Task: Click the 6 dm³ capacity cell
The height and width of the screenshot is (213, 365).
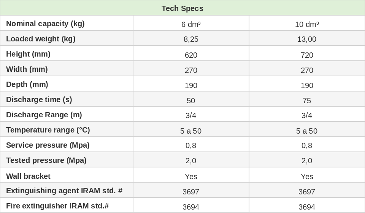Action: tap(191, 24)
